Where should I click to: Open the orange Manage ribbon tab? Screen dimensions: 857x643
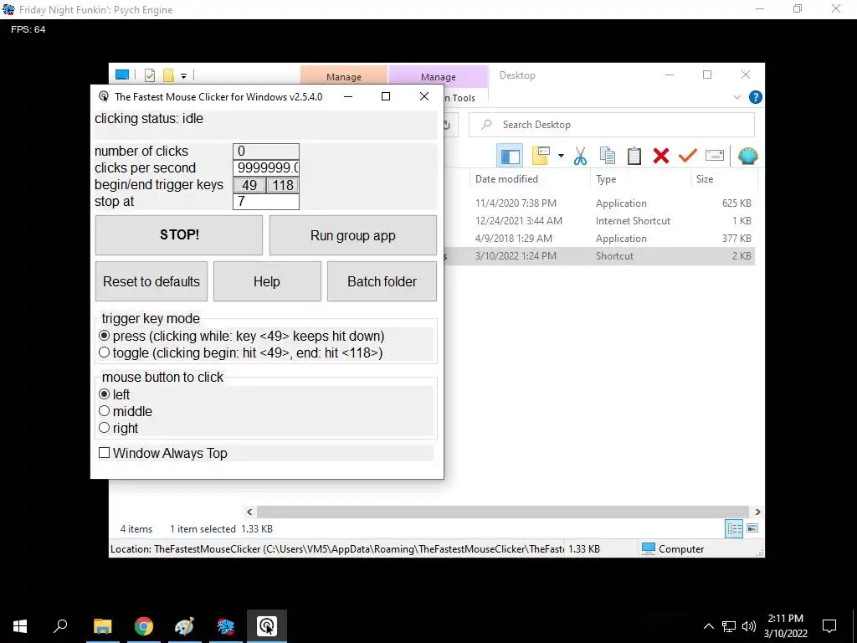[344, 76]
